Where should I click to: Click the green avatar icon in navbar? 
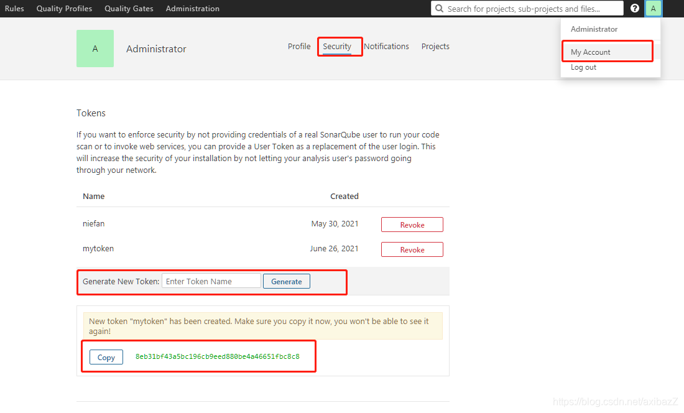tap(653, 8)
